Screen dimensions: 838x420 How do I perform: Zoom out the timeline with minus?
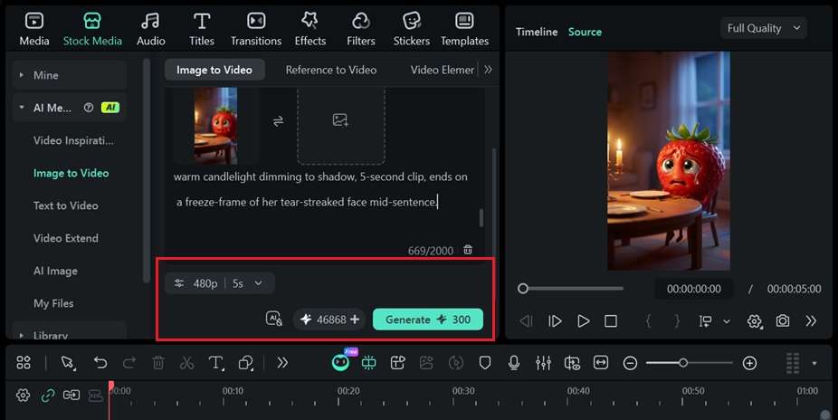pos(630,363)
